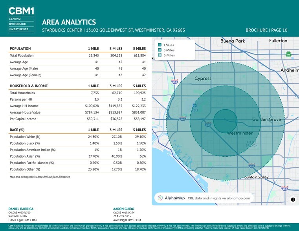Click phone number 714.769.6117
Viewport: 299px width, 231px height.
point(122,216)
